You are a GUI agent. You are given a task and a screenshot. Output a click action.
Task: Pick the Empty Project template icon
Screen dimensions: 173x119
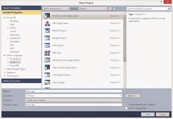pos(47,38)
